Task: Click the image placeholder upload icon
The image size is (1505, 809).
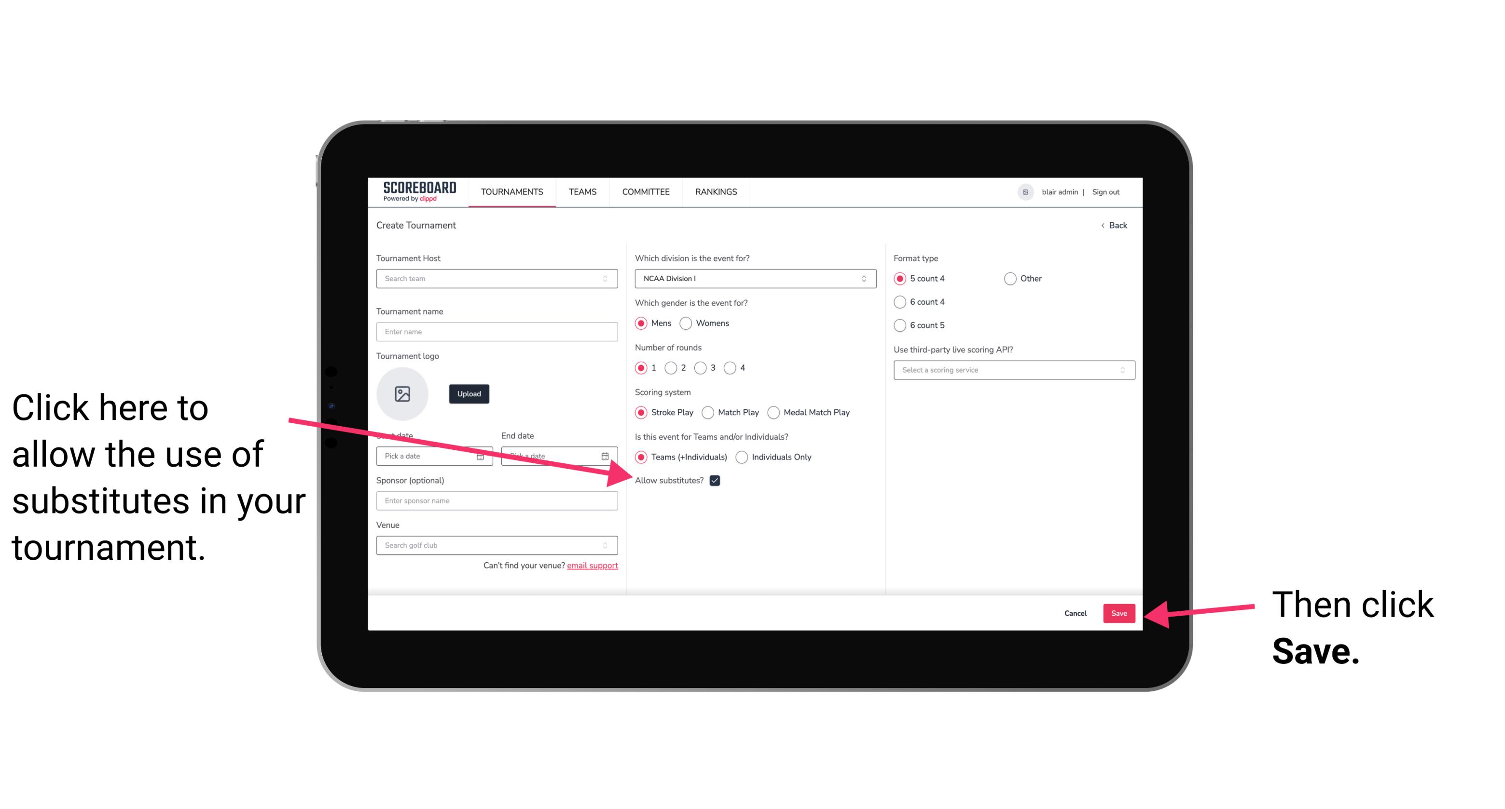Action: (402, 391)
